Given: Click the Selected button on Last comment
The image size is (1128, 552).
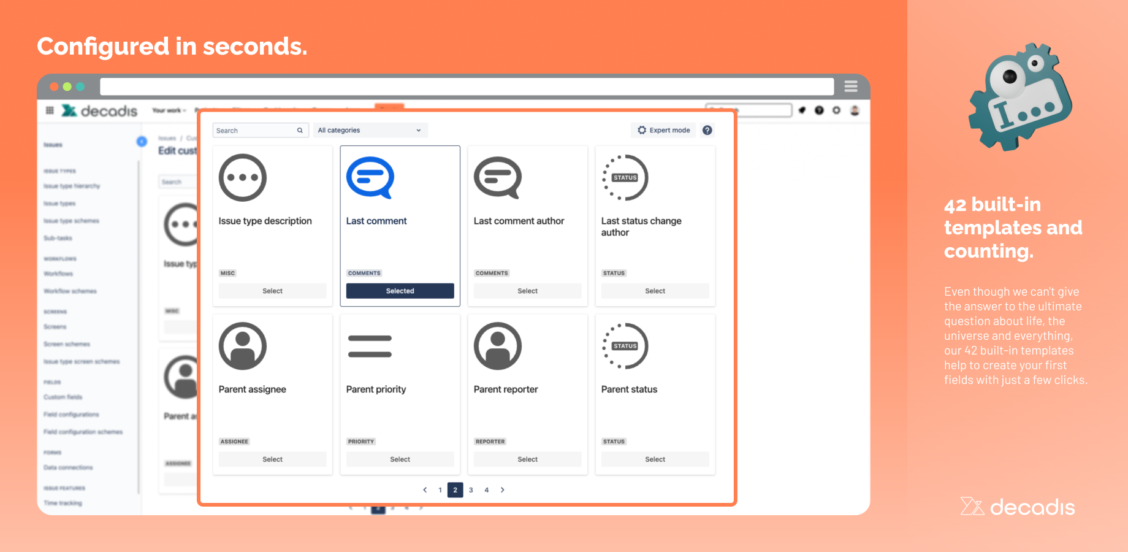Looking at the screenshot, I should [x=400, y=291].
